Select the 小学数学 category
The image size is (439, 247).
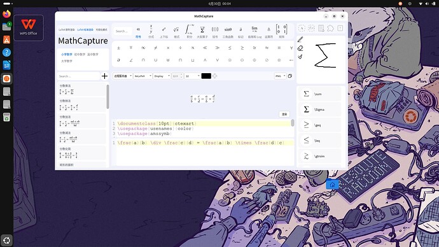click(x=67, y=54)
